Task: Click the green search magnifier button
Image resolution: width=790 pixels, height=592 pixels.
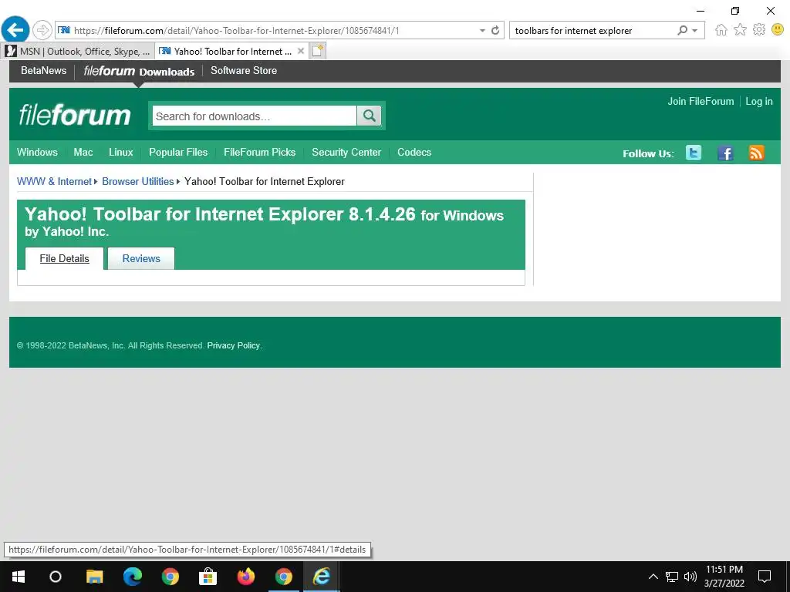Action: coord(370,116)
